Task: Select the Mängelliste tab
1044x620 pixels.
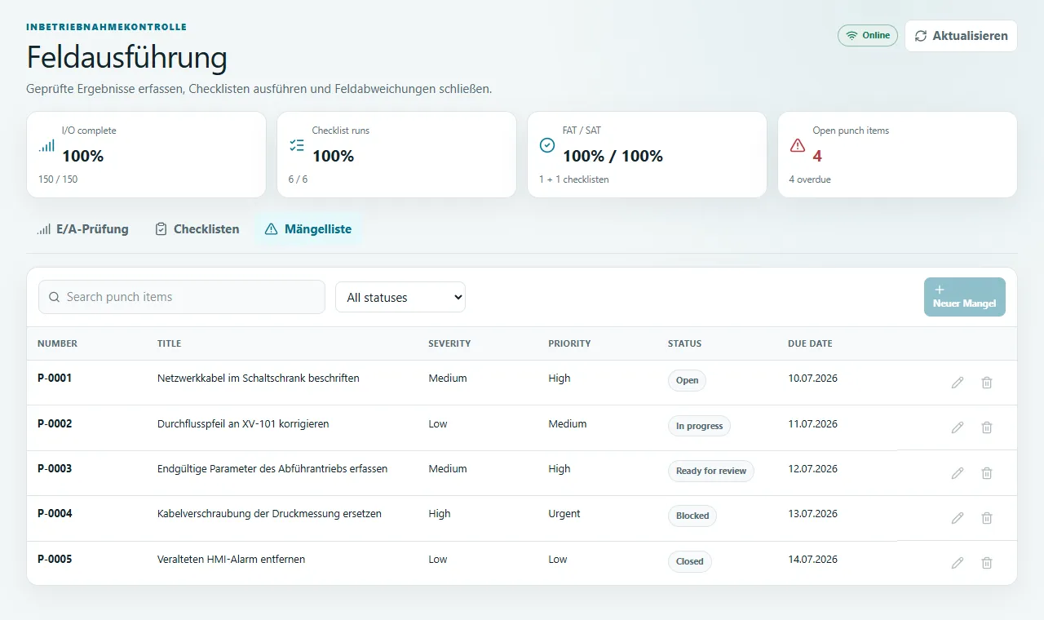Action: click(x=308, y=229)
